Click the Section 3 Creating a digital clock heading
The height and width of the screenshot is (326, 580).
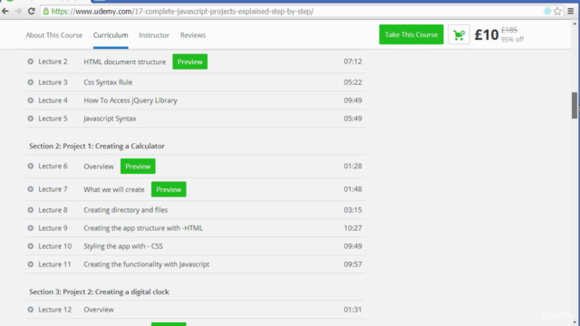click(x=99, y=292)
